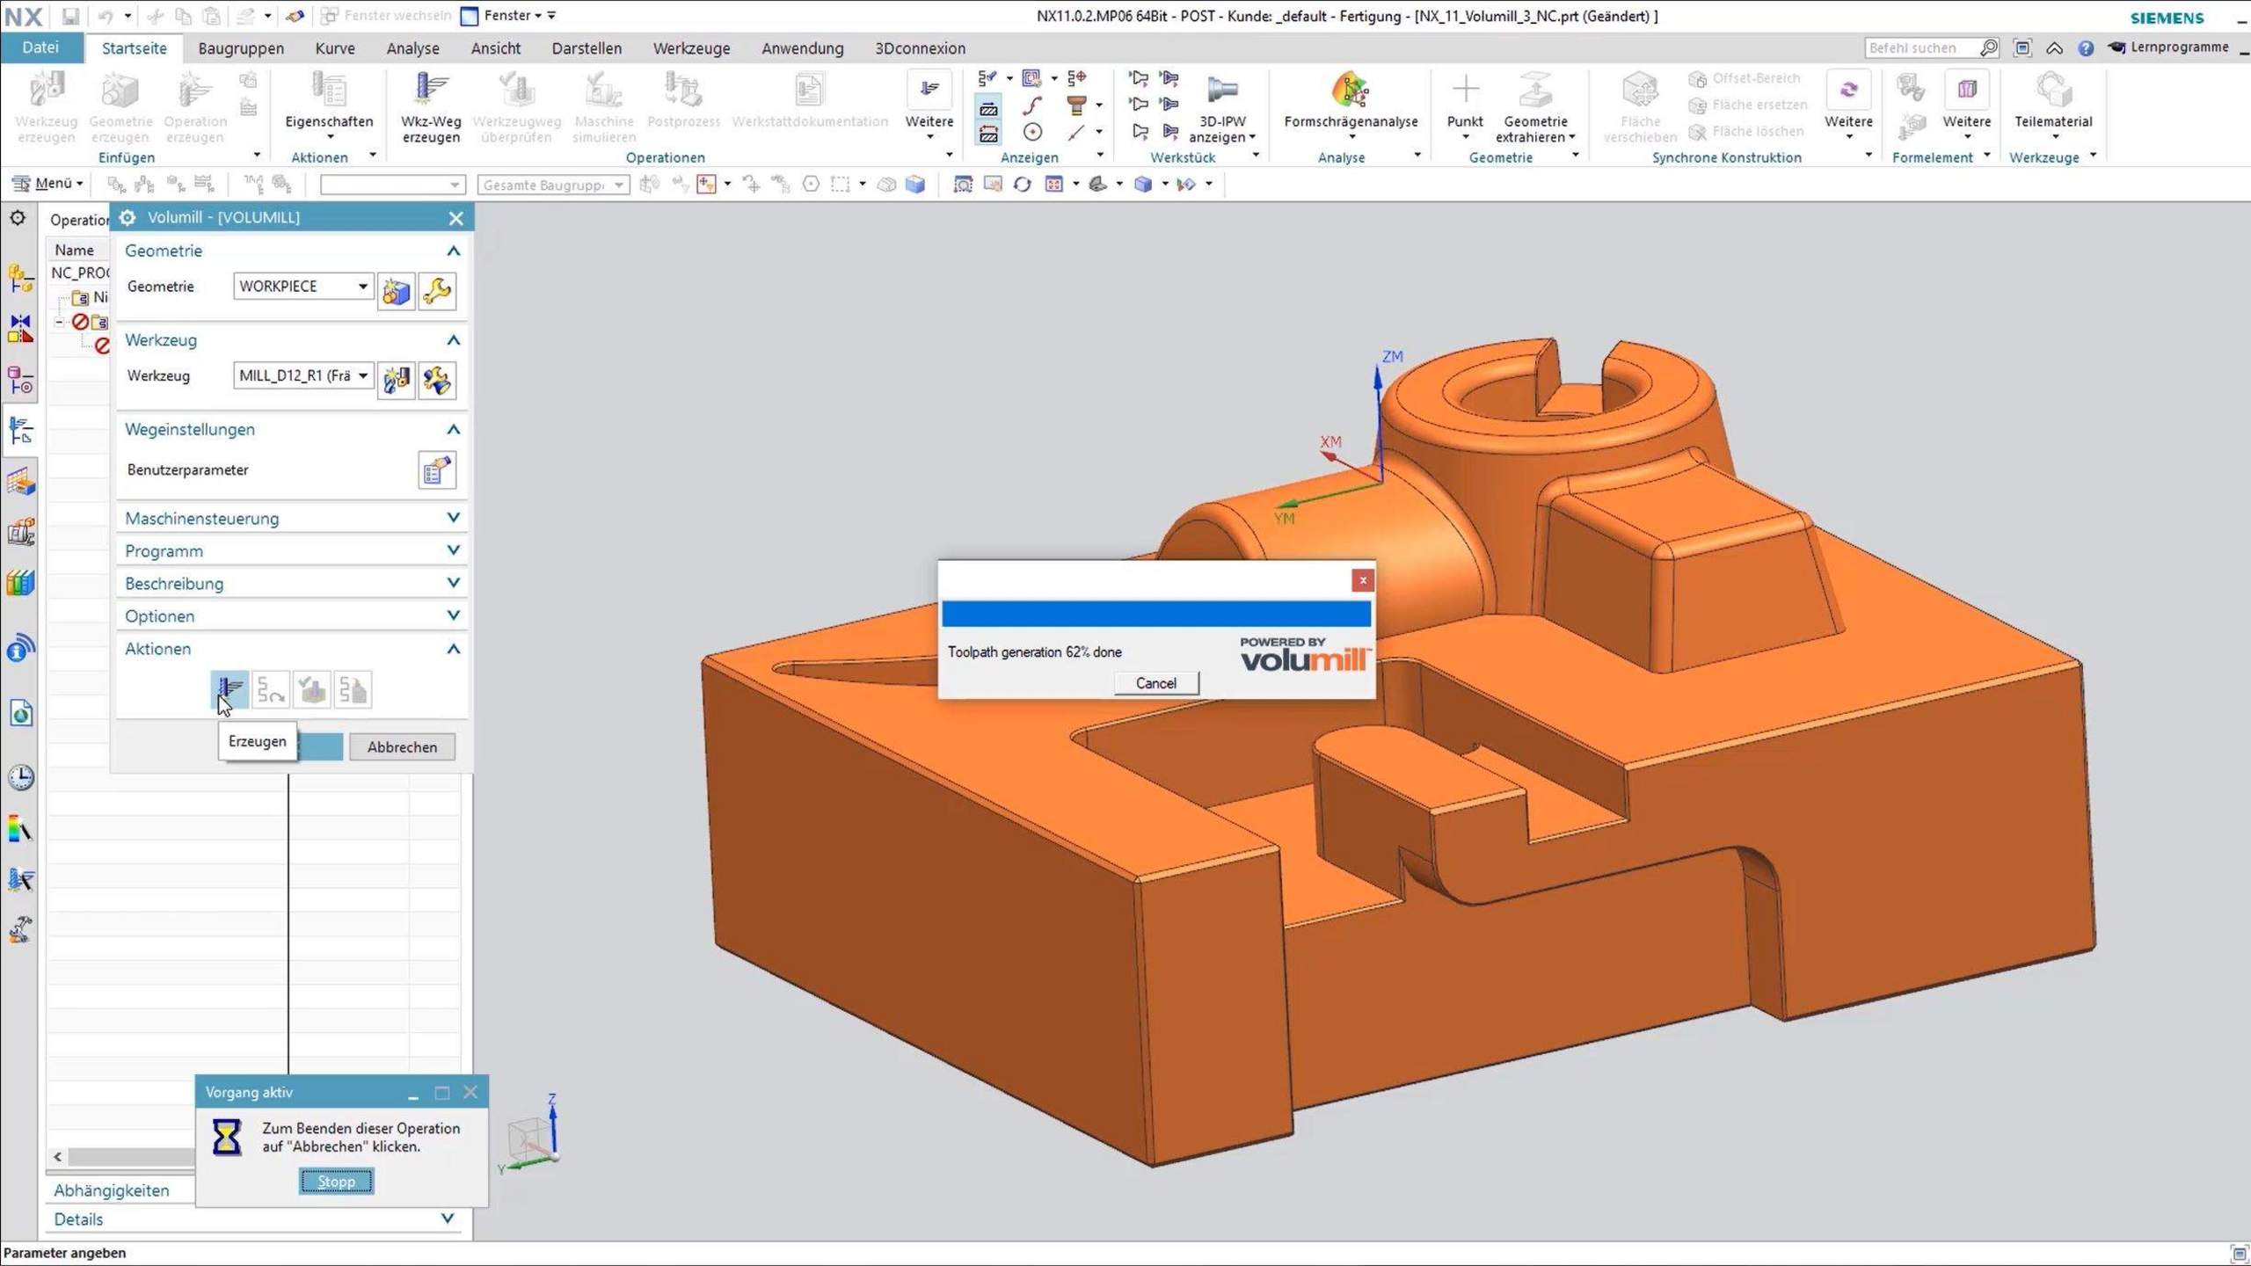Click Abbrechen in the Volumill dialog
Image resolution: width=2251 pixels, height=1266 pixels.
click(402, 747)
